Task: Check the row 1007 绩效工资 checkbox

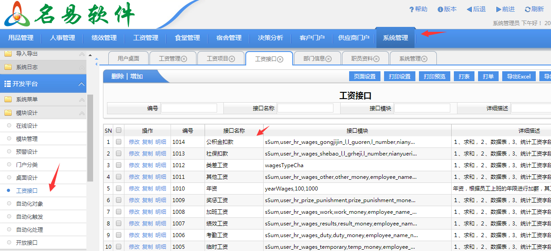Action: tap(119, 223)
